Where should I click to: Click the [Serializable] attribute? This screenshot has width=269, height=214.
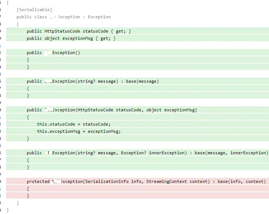[34, 10]
